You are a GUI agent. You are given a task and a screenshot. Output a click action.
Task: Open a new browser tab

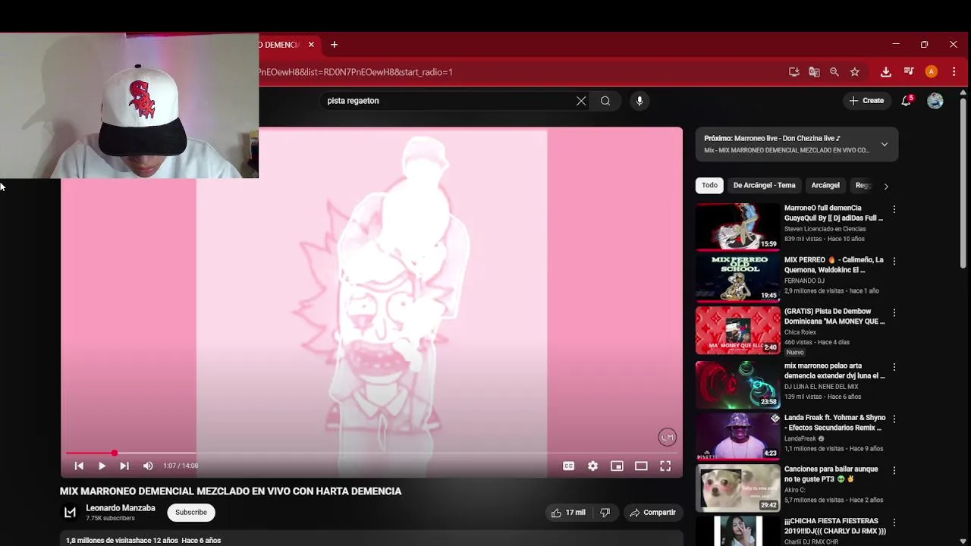tap(334, 45)
